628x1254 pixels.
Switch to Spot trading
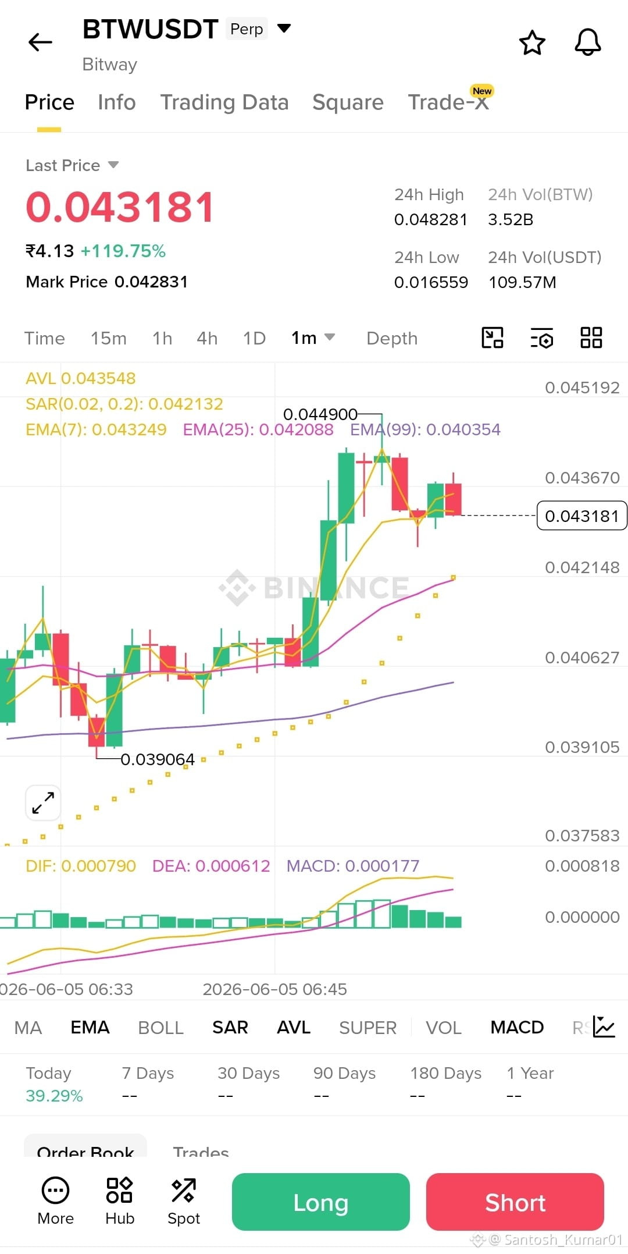click(184, 1201)
